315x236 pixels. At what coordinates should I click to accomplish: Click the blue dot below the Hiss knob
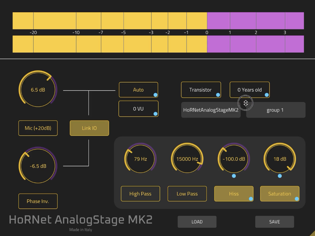click(234, 176)
